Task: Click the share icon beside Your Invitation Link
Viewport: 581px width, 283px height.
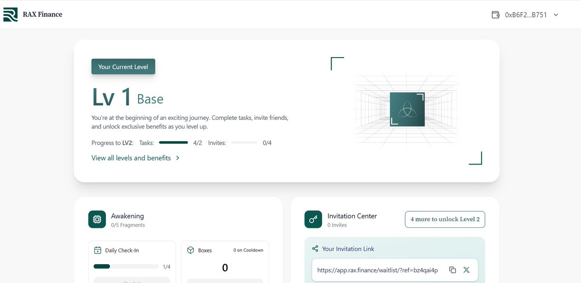Action: pyautogui.click(x=315, y=249)
